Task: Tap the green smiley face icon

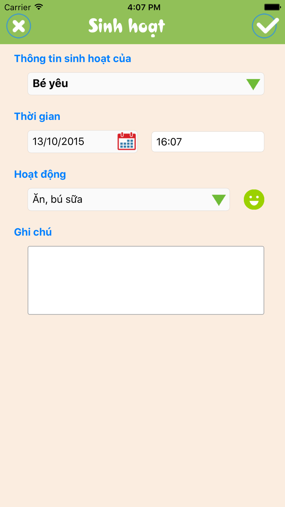Action: pos(254,200)
